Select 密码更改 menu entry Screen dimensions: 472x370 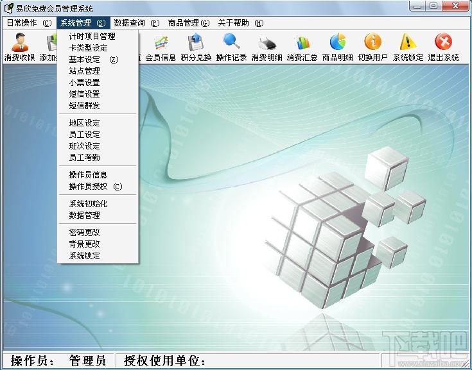(x=98, y=233)
